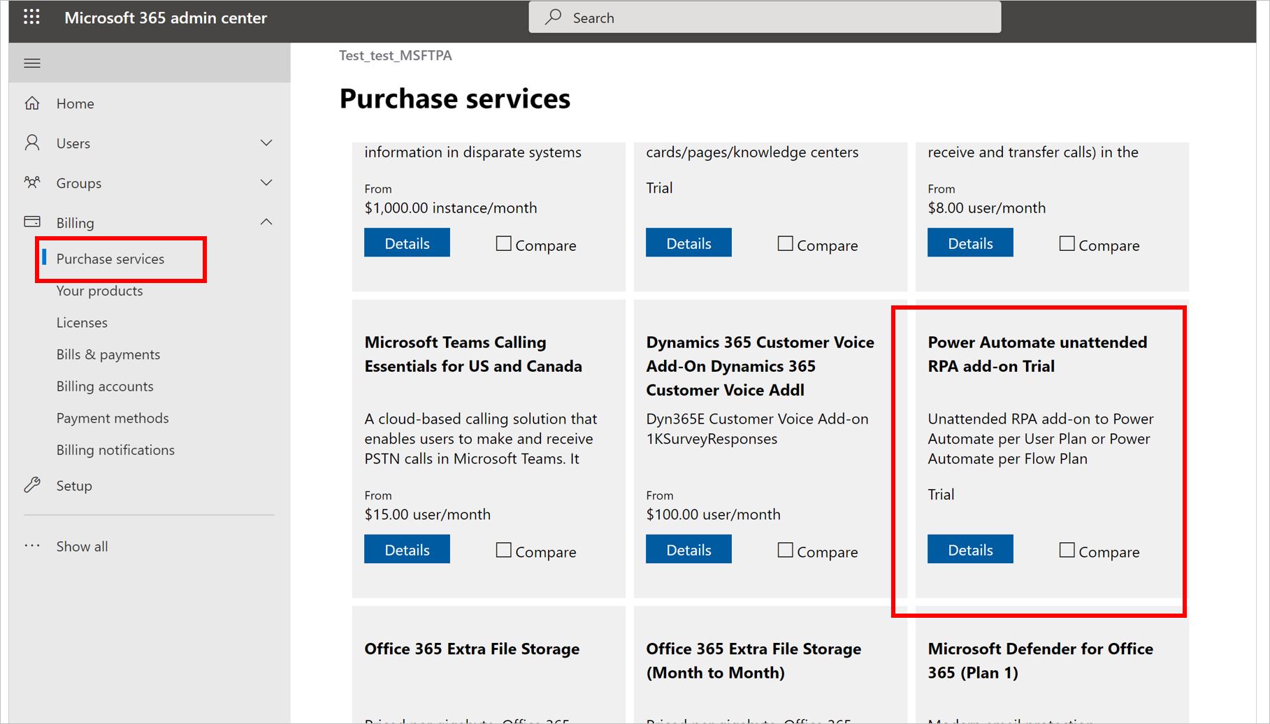This screenshot has width=1270, height=724.
Task: Click the Show all ellipsis icon
Action: 32,546
